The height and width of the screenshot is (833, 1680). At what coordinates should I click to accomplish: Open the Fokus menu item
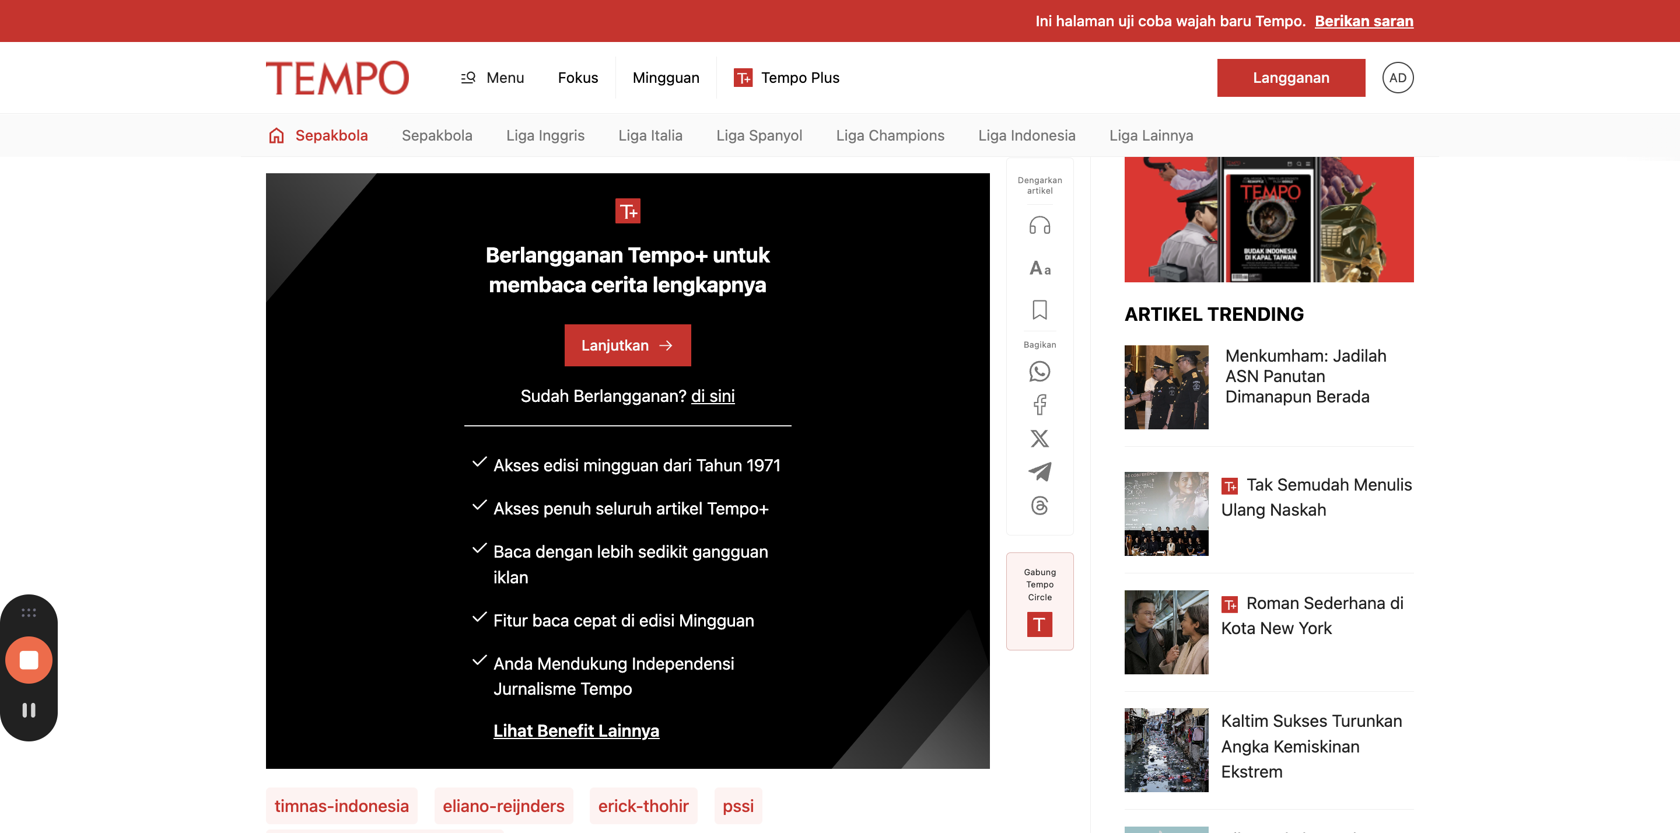point(578,78)
